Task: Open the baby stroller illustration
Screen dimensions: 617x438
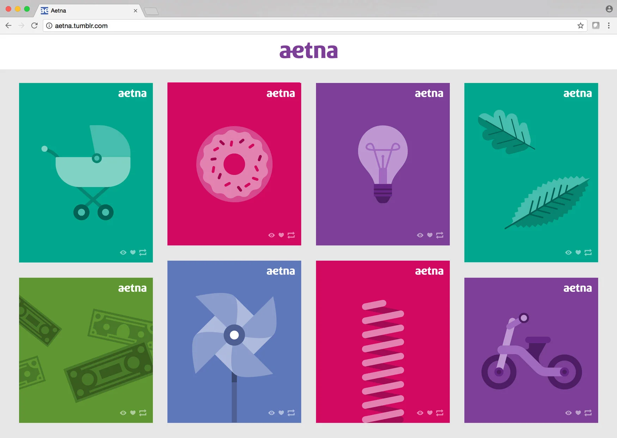Action: [x=86, y=173]
